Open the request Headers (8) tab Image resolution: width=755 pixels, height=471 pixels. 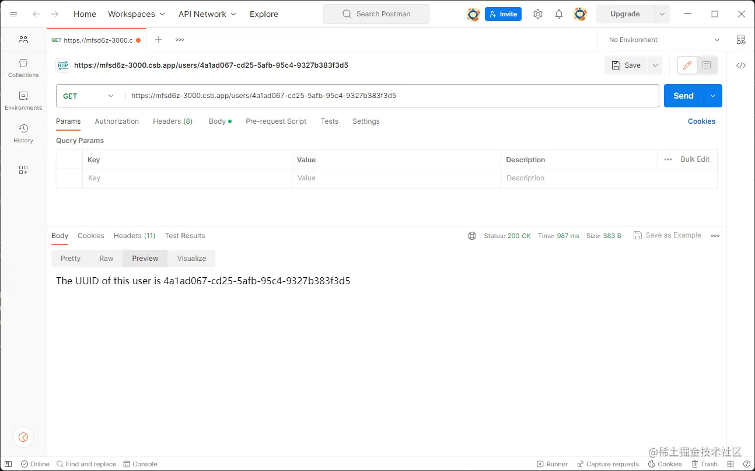click(x=173, y=121)
